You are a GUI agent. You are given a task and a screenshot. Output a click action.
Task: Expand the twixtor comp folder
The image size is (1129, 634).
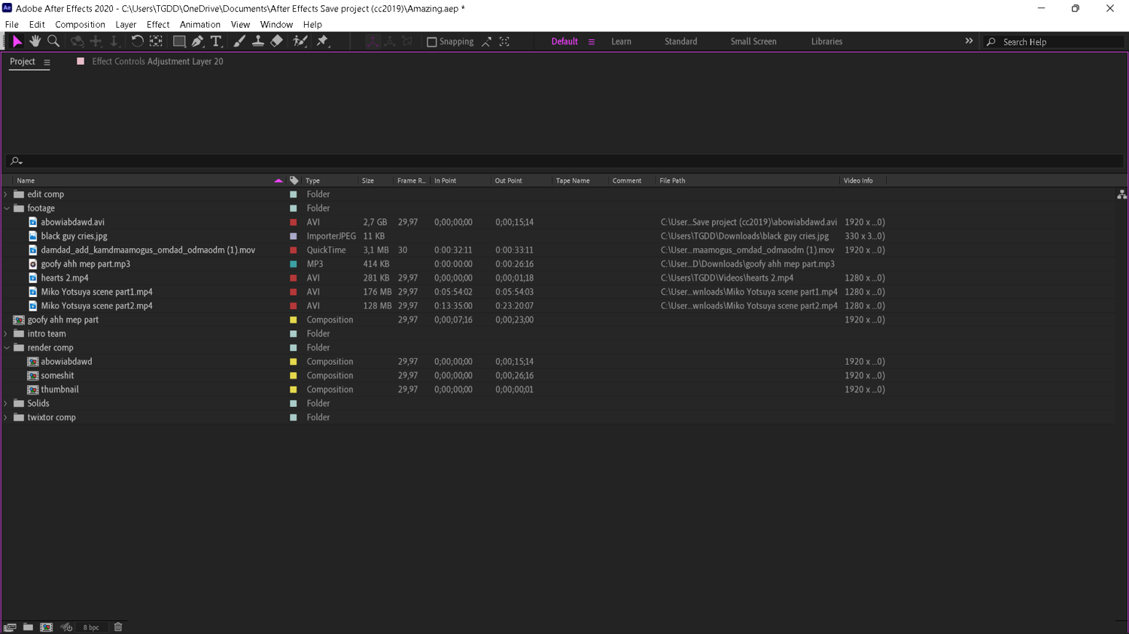tap(7, 417)
